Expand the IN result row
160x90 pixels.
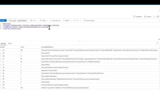1,59
